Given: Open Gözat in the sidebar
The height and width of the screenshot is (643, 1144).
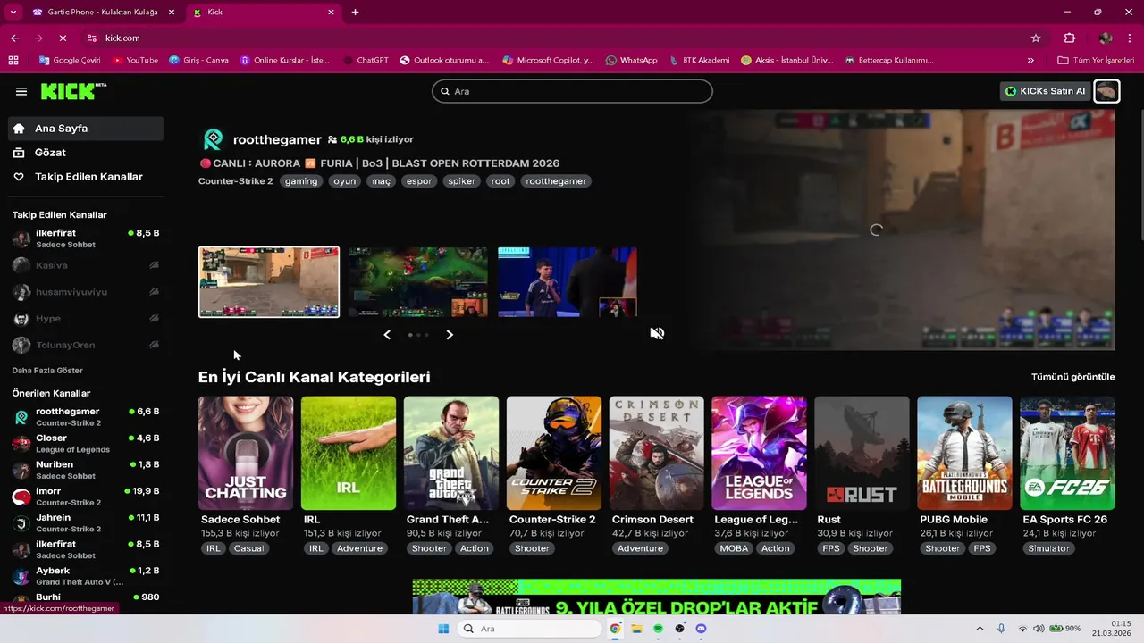Looking at the screenshot, I should (86, 153).
